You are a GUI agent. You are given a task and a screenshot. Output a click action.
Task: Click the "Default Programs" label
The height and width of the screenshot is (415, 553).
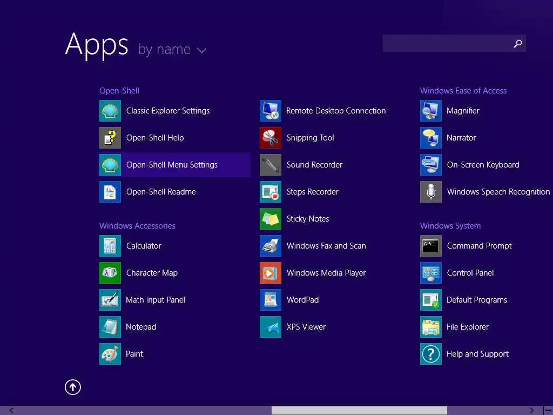[476, 300]
